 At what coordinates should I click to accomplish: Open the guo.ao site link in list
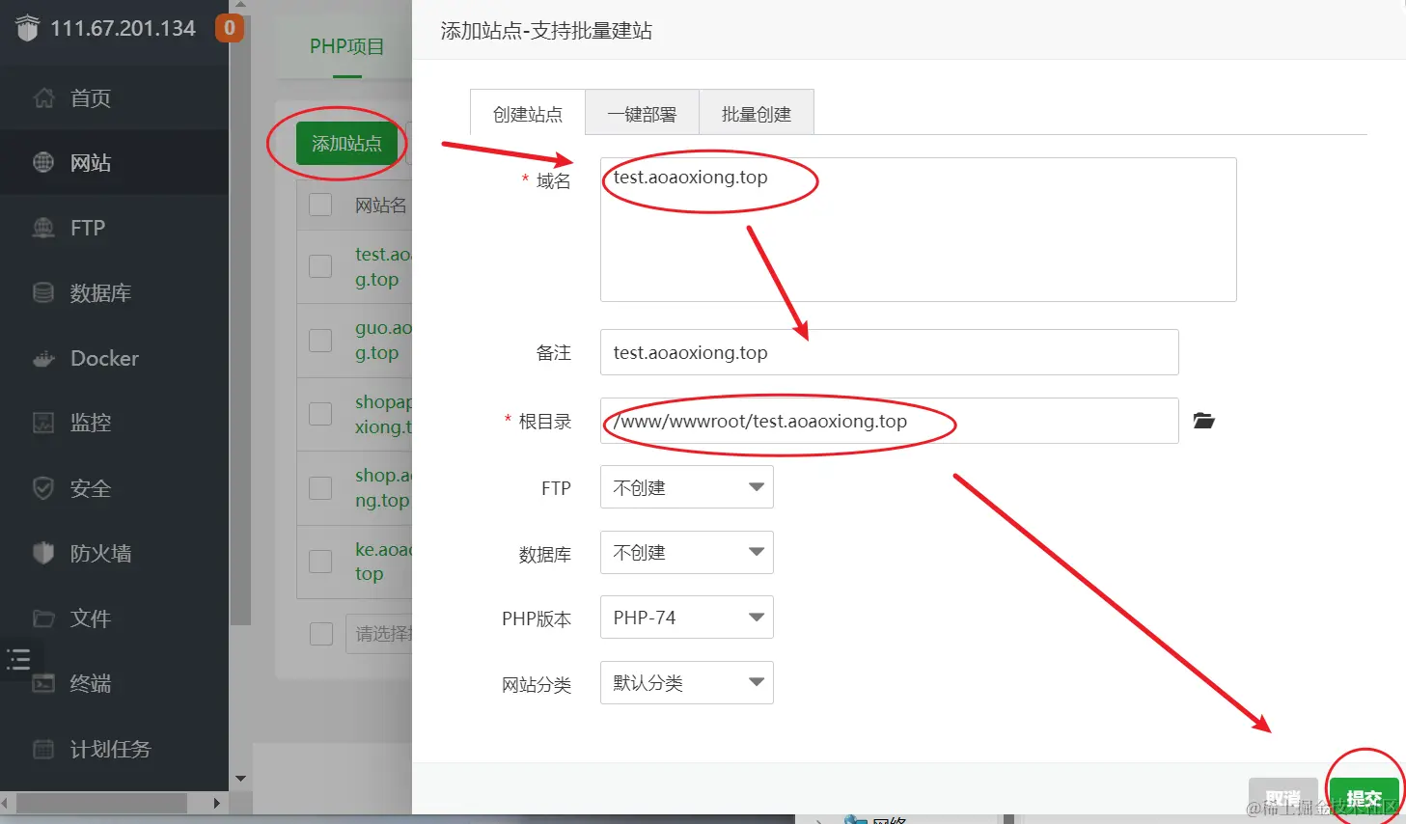(x=383, y=340)
